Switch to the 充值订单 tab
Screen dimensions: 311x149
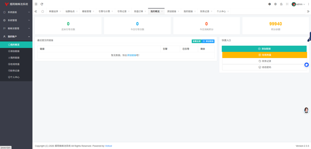coord(138,11)
